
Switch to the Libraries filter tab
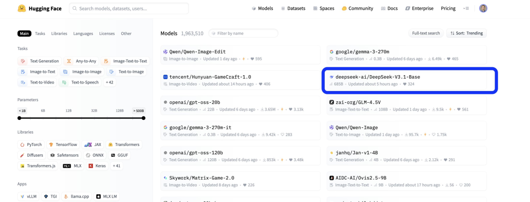(59, 33)
